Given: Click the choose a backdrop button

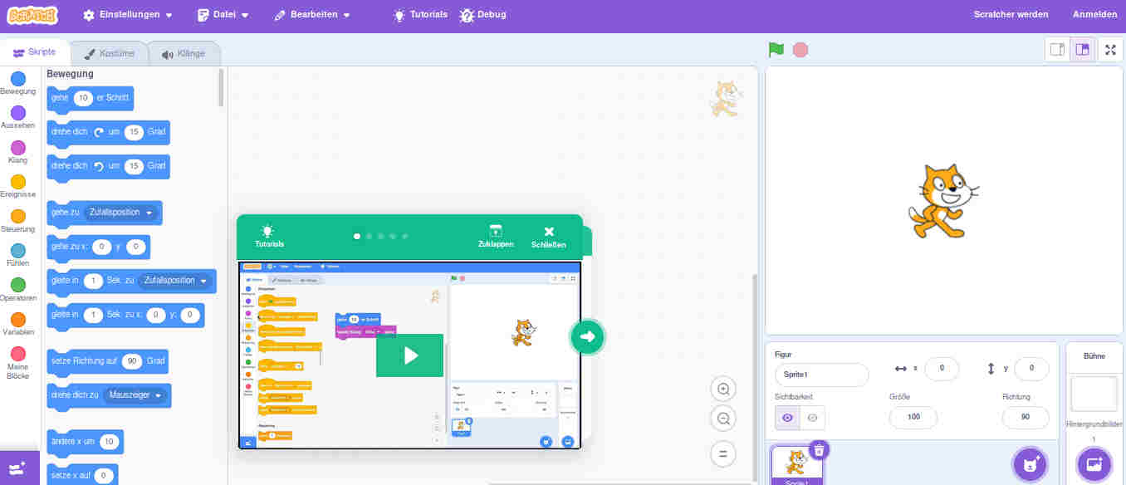Looking at the screenshot, I should point(1094,464).
